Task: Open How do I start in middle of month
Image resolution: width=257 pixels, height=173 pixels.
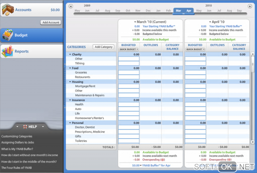Action: coord(29,161)
